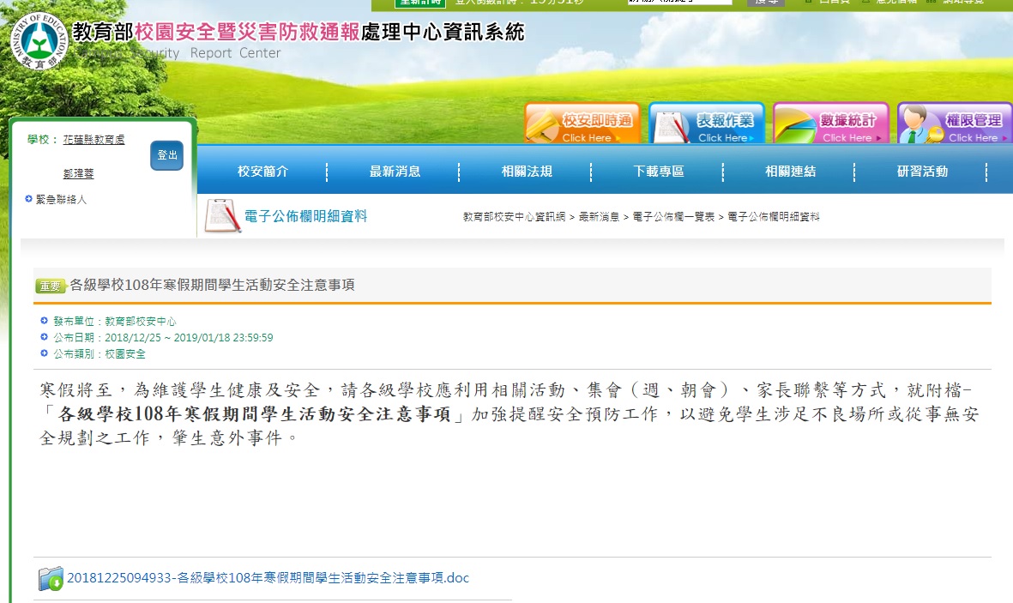Open the 權限管理 permissions icon
This screenshot has height=603, width=1013.
click(x=955, y=124)
